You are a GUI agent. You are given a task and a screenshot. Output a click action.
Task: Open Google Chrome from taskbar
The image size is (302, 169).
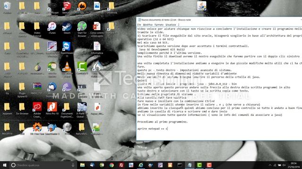point(111,165)
